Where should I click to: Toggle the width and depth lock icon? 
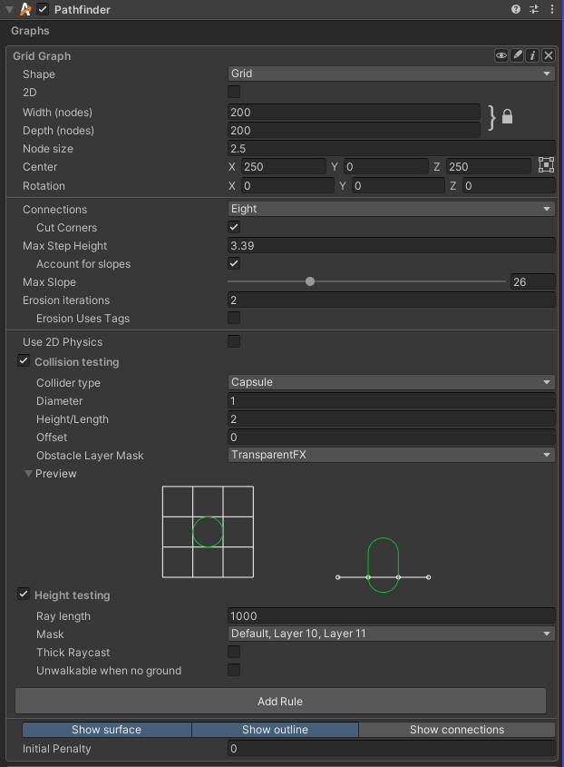(x=507, y=117)
